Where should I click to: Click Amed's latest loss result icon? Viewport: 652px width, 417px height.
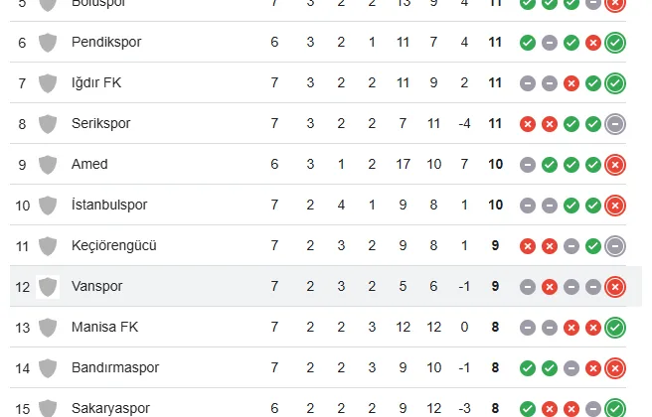615,164
